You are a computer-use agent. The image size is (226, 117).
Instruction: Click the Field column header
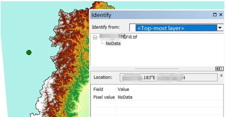click(x=98, y=89)
